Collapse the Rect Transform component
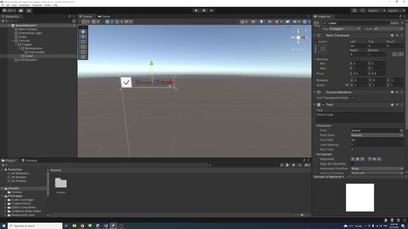The height and width of the screenshot is (229, 408). click(315, 36)
